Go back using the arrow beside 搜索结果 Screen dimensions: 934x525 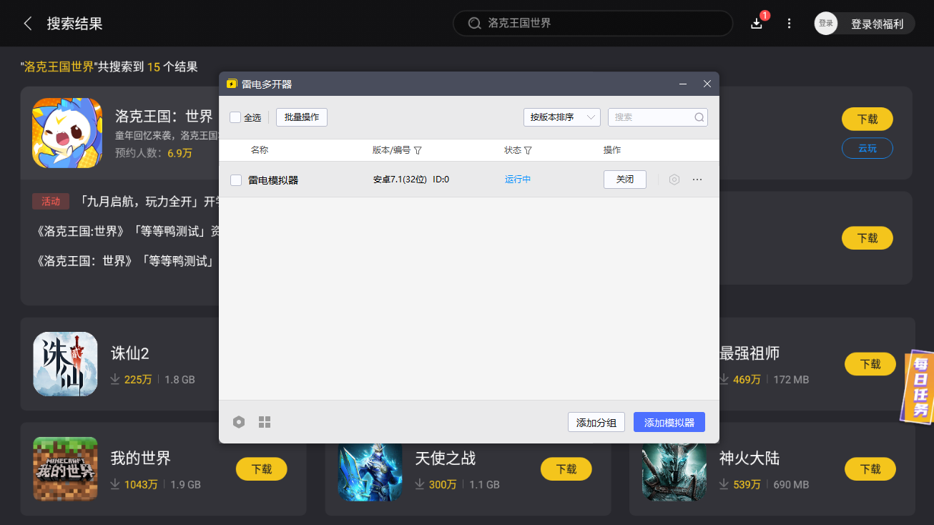(x=28, y=24)
